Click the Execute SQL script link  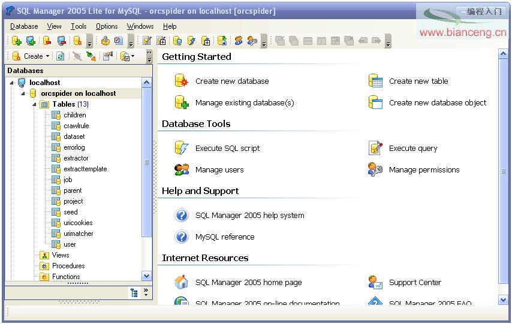[x=227, y=148]
